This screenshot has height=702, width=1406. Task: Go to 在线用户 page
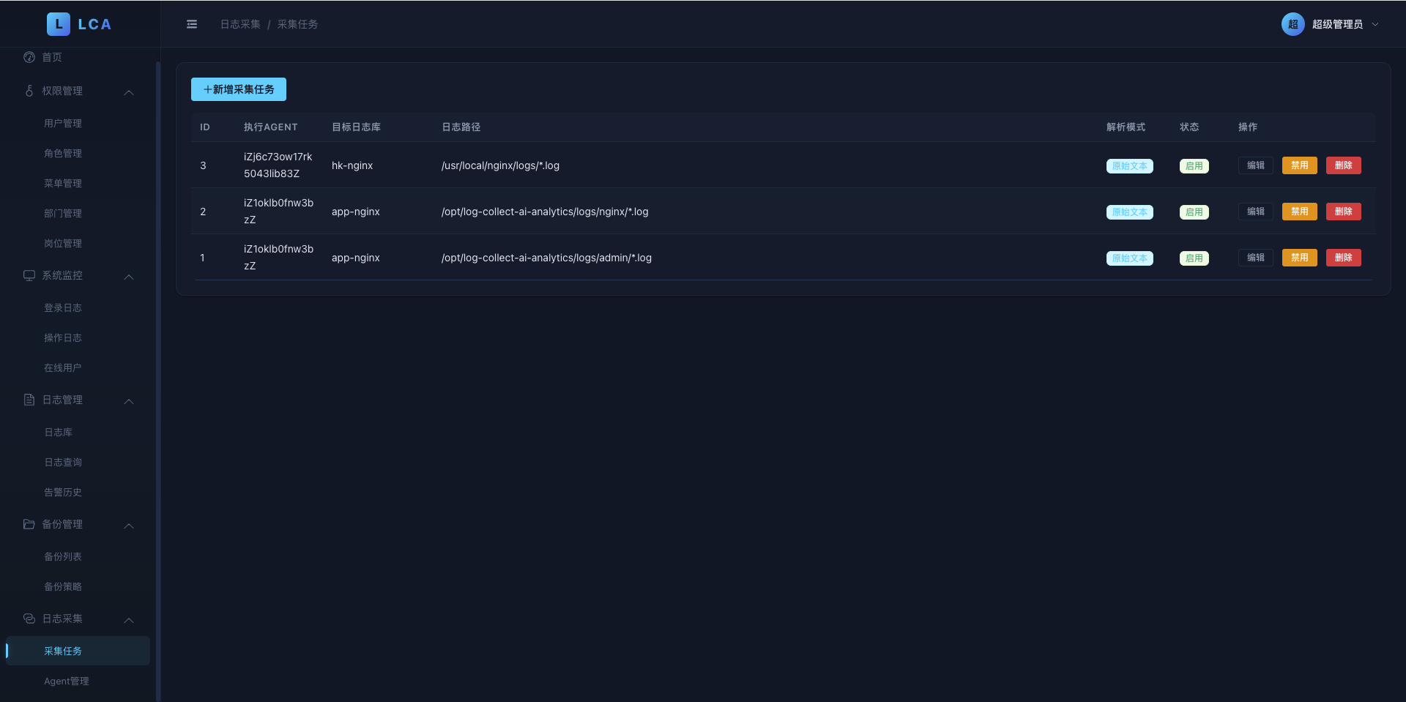click(63, 367)
